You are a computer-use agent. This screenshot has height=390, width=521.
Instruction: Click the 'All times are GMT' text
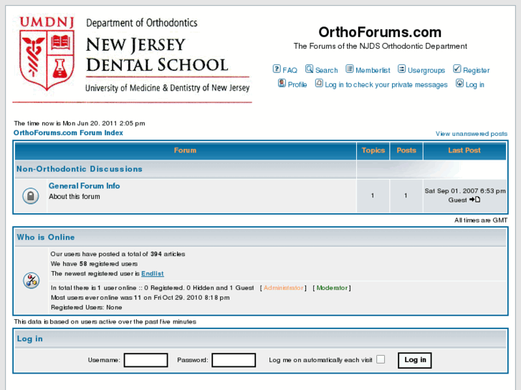tap(481, 220)
